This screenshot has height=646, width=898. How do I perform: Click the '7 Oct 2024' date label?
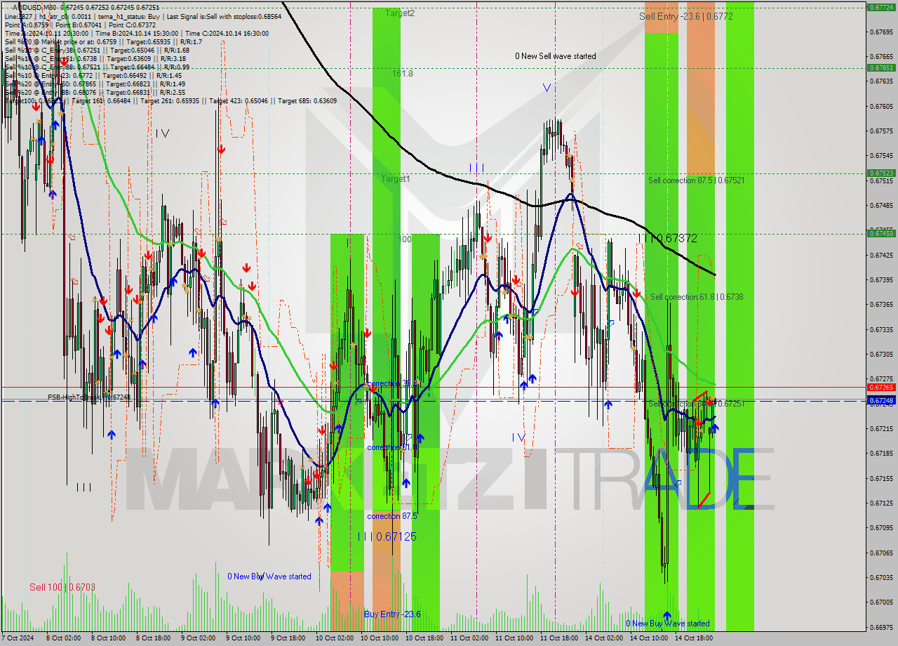[18, 638]
